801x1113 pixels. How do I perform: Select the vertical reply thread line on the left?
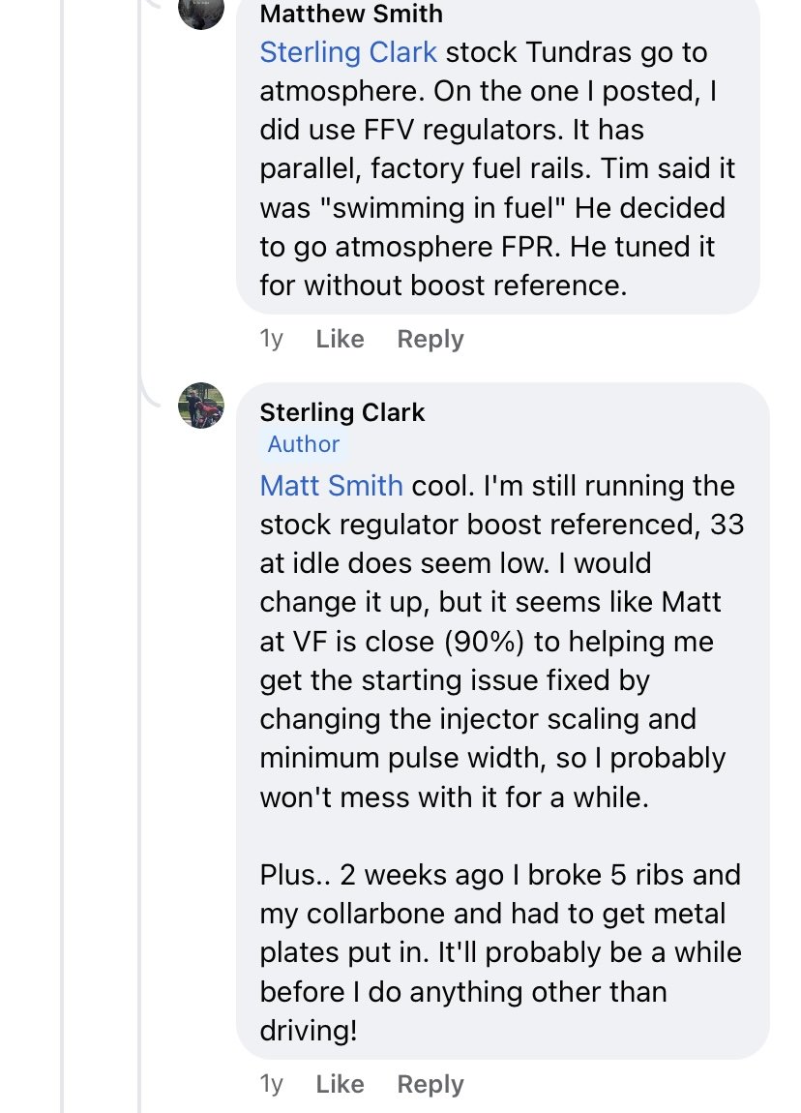pyautogui.click(x=62, y=556)
